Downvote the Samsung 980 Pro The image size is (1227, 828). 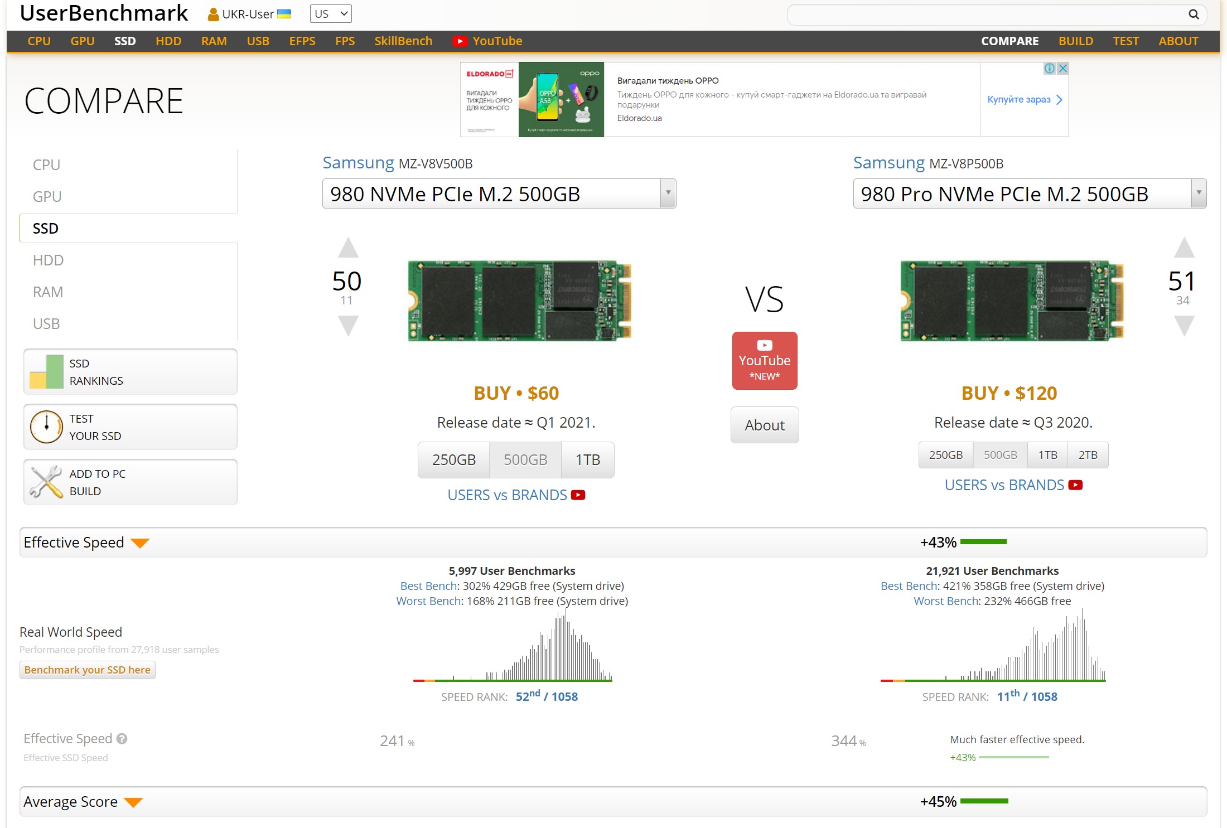pyautogui.click(x=1184, y=326)
